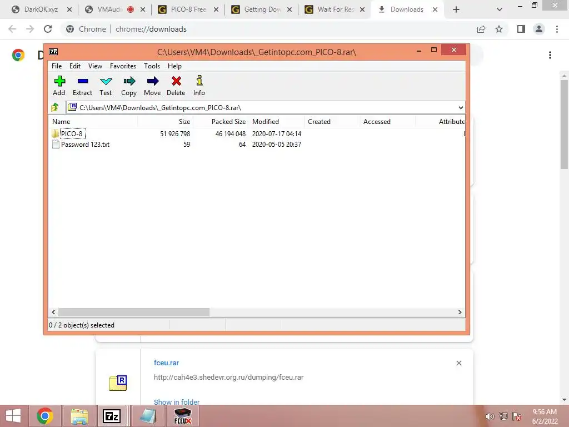The height and width of the screenshot is (427, 569).
Task: Sort by Packed Size column header
Action: [x=220, y=122]
